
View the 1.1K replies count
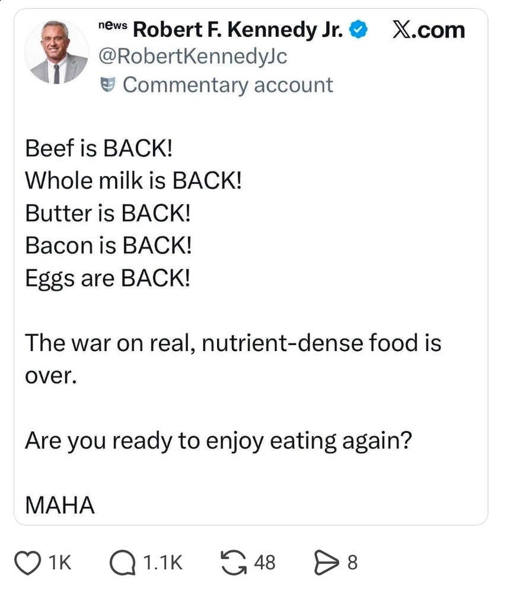pyautogui.click(x=162, y=562)
